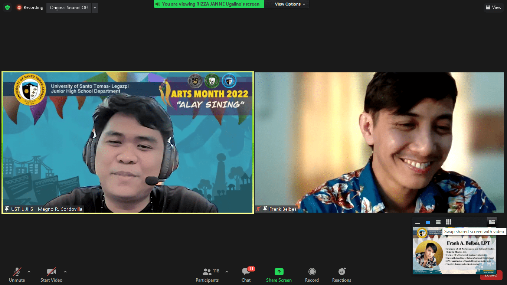
Task: Switch the floating panel to grid view
Action: tap(449, 222)
